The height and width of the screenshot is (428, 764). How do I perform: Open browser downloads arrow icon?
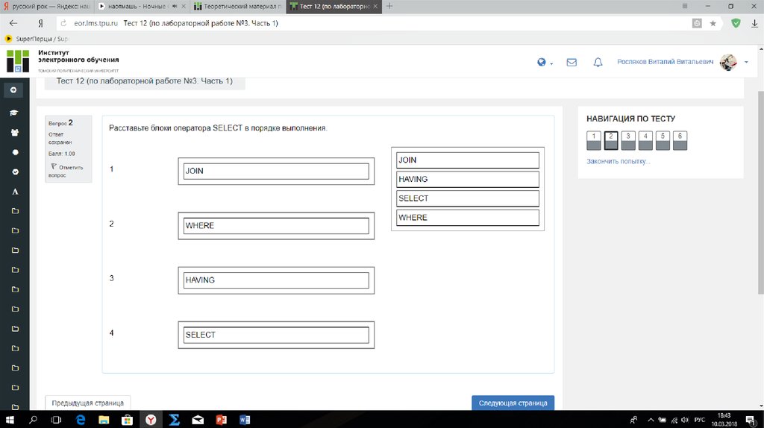tap(754, 23)
